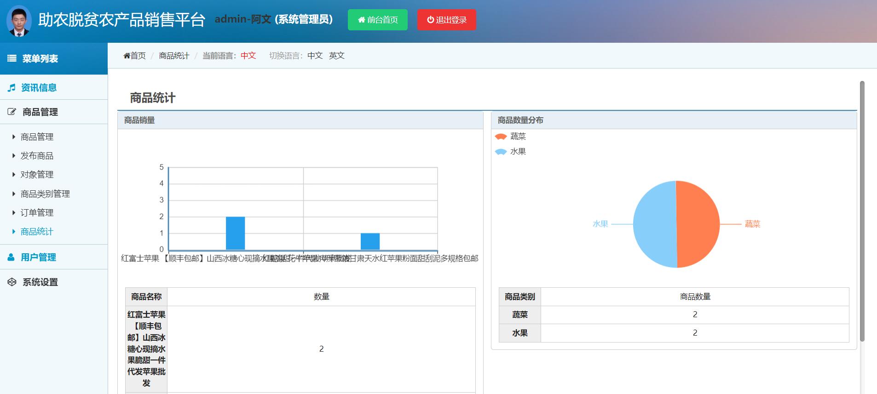Click the admin avatar photo
The width and height of the screenshot is (877, 394).
19,21
